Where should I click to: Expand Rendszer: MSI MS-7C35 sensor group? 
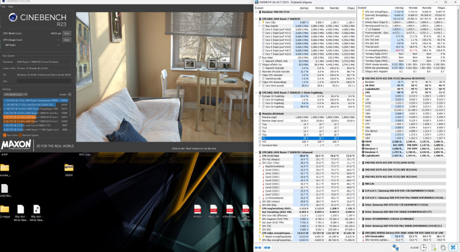[x=256, y=12]
